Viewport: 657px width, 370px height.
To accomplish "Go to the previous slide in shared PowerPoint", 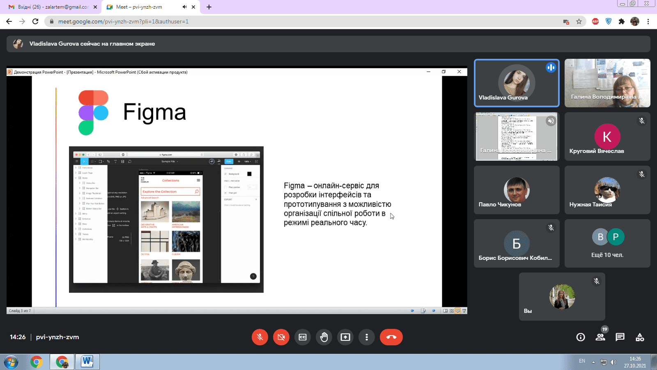I will (412, 311).
